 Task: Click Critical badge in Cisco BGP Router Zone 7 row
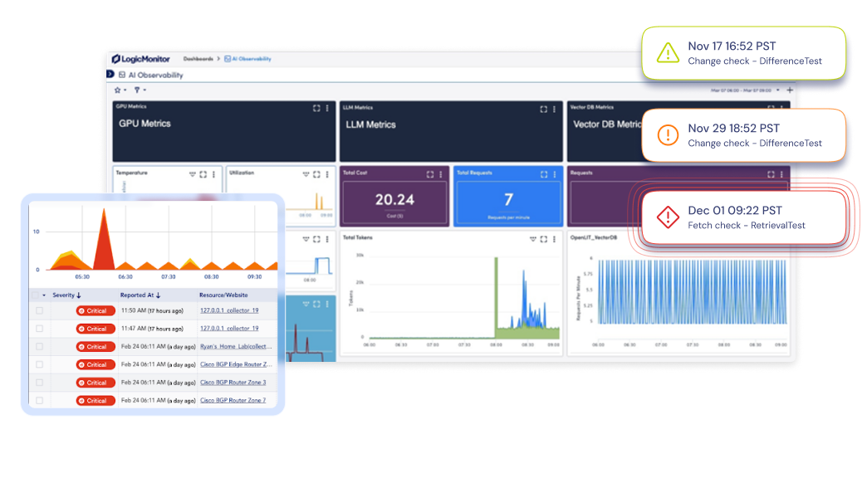pyautogui.click(x=96, y=400)
